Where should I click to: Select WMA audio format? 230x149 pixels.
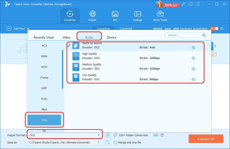click(44, 56)
